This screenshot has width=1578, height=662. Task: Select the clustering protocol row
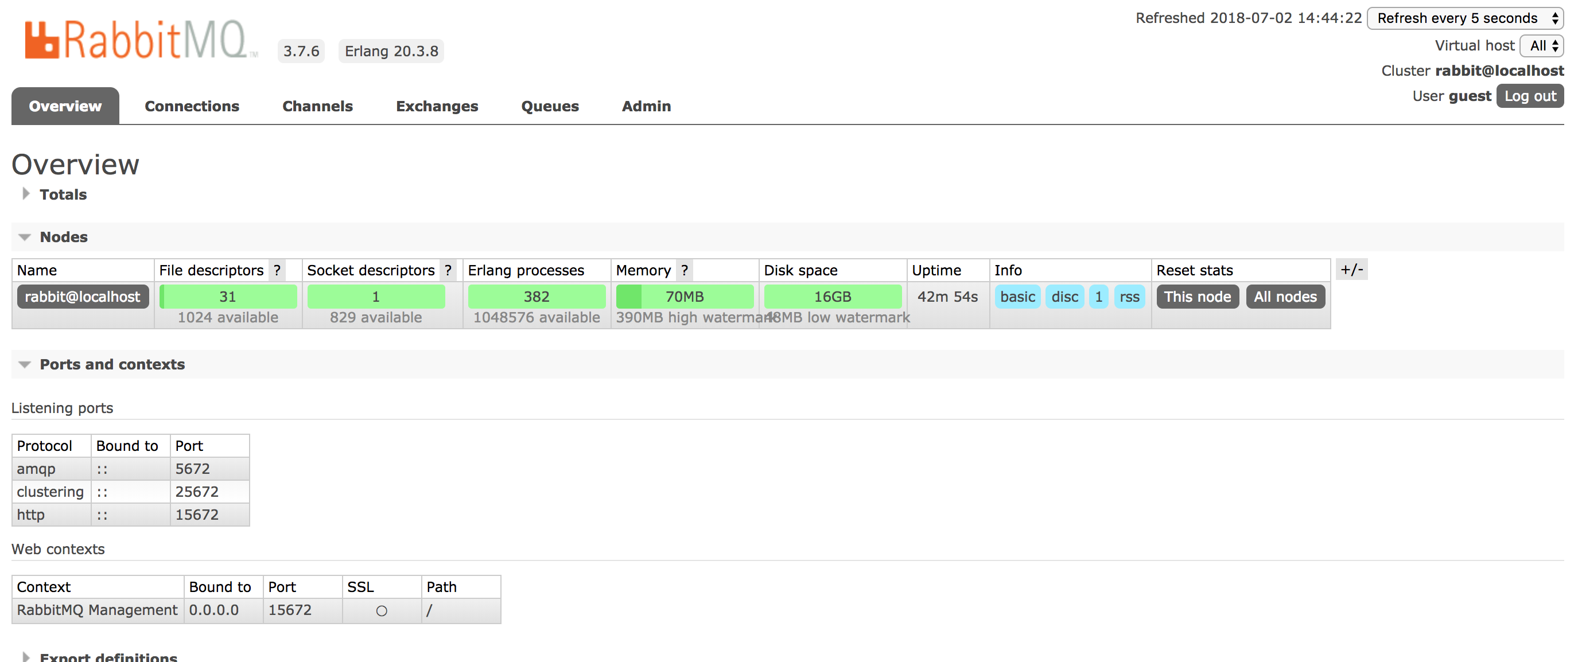click(x=130, y=492)
